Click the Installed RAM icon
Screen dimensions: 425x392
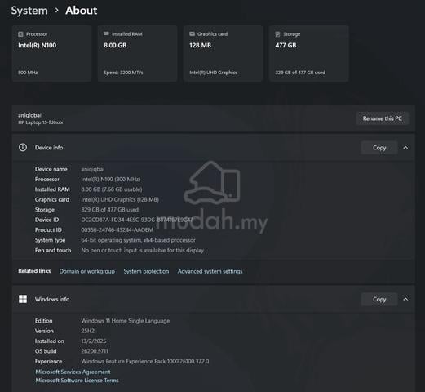106,33
